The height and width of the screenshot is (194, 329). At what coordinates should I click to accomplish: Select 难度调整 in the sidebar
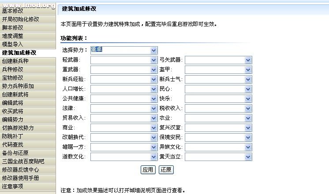point(28,36)
